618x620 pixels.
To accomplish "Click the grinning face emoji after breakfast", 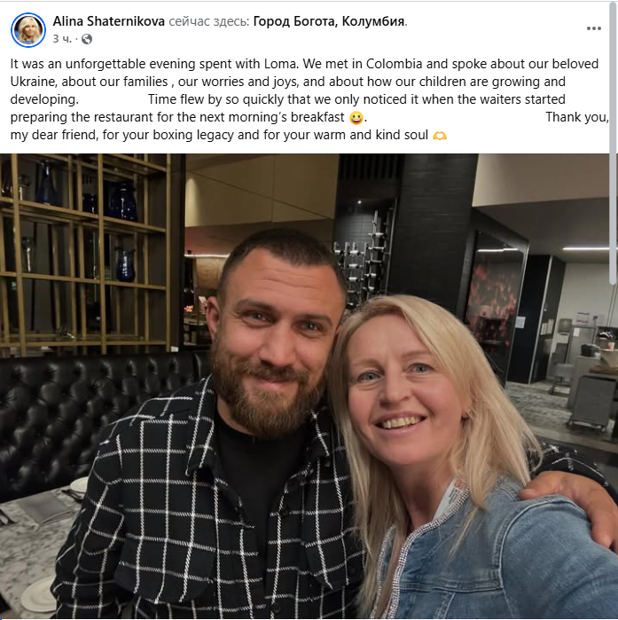I will tap(356, 117).
